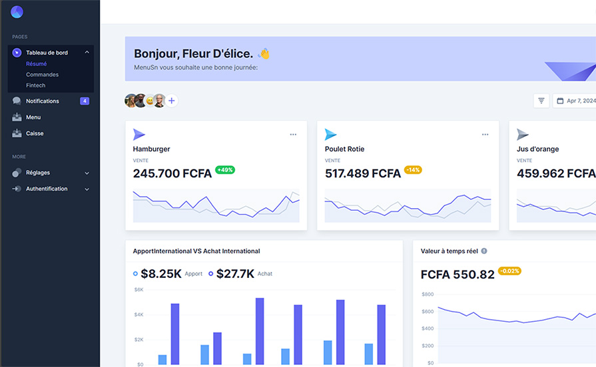This screenshot has width=596, height=367.
Task: Click the -0.02% badge by FCFA 550.82
Action: (x=509, y=271)
